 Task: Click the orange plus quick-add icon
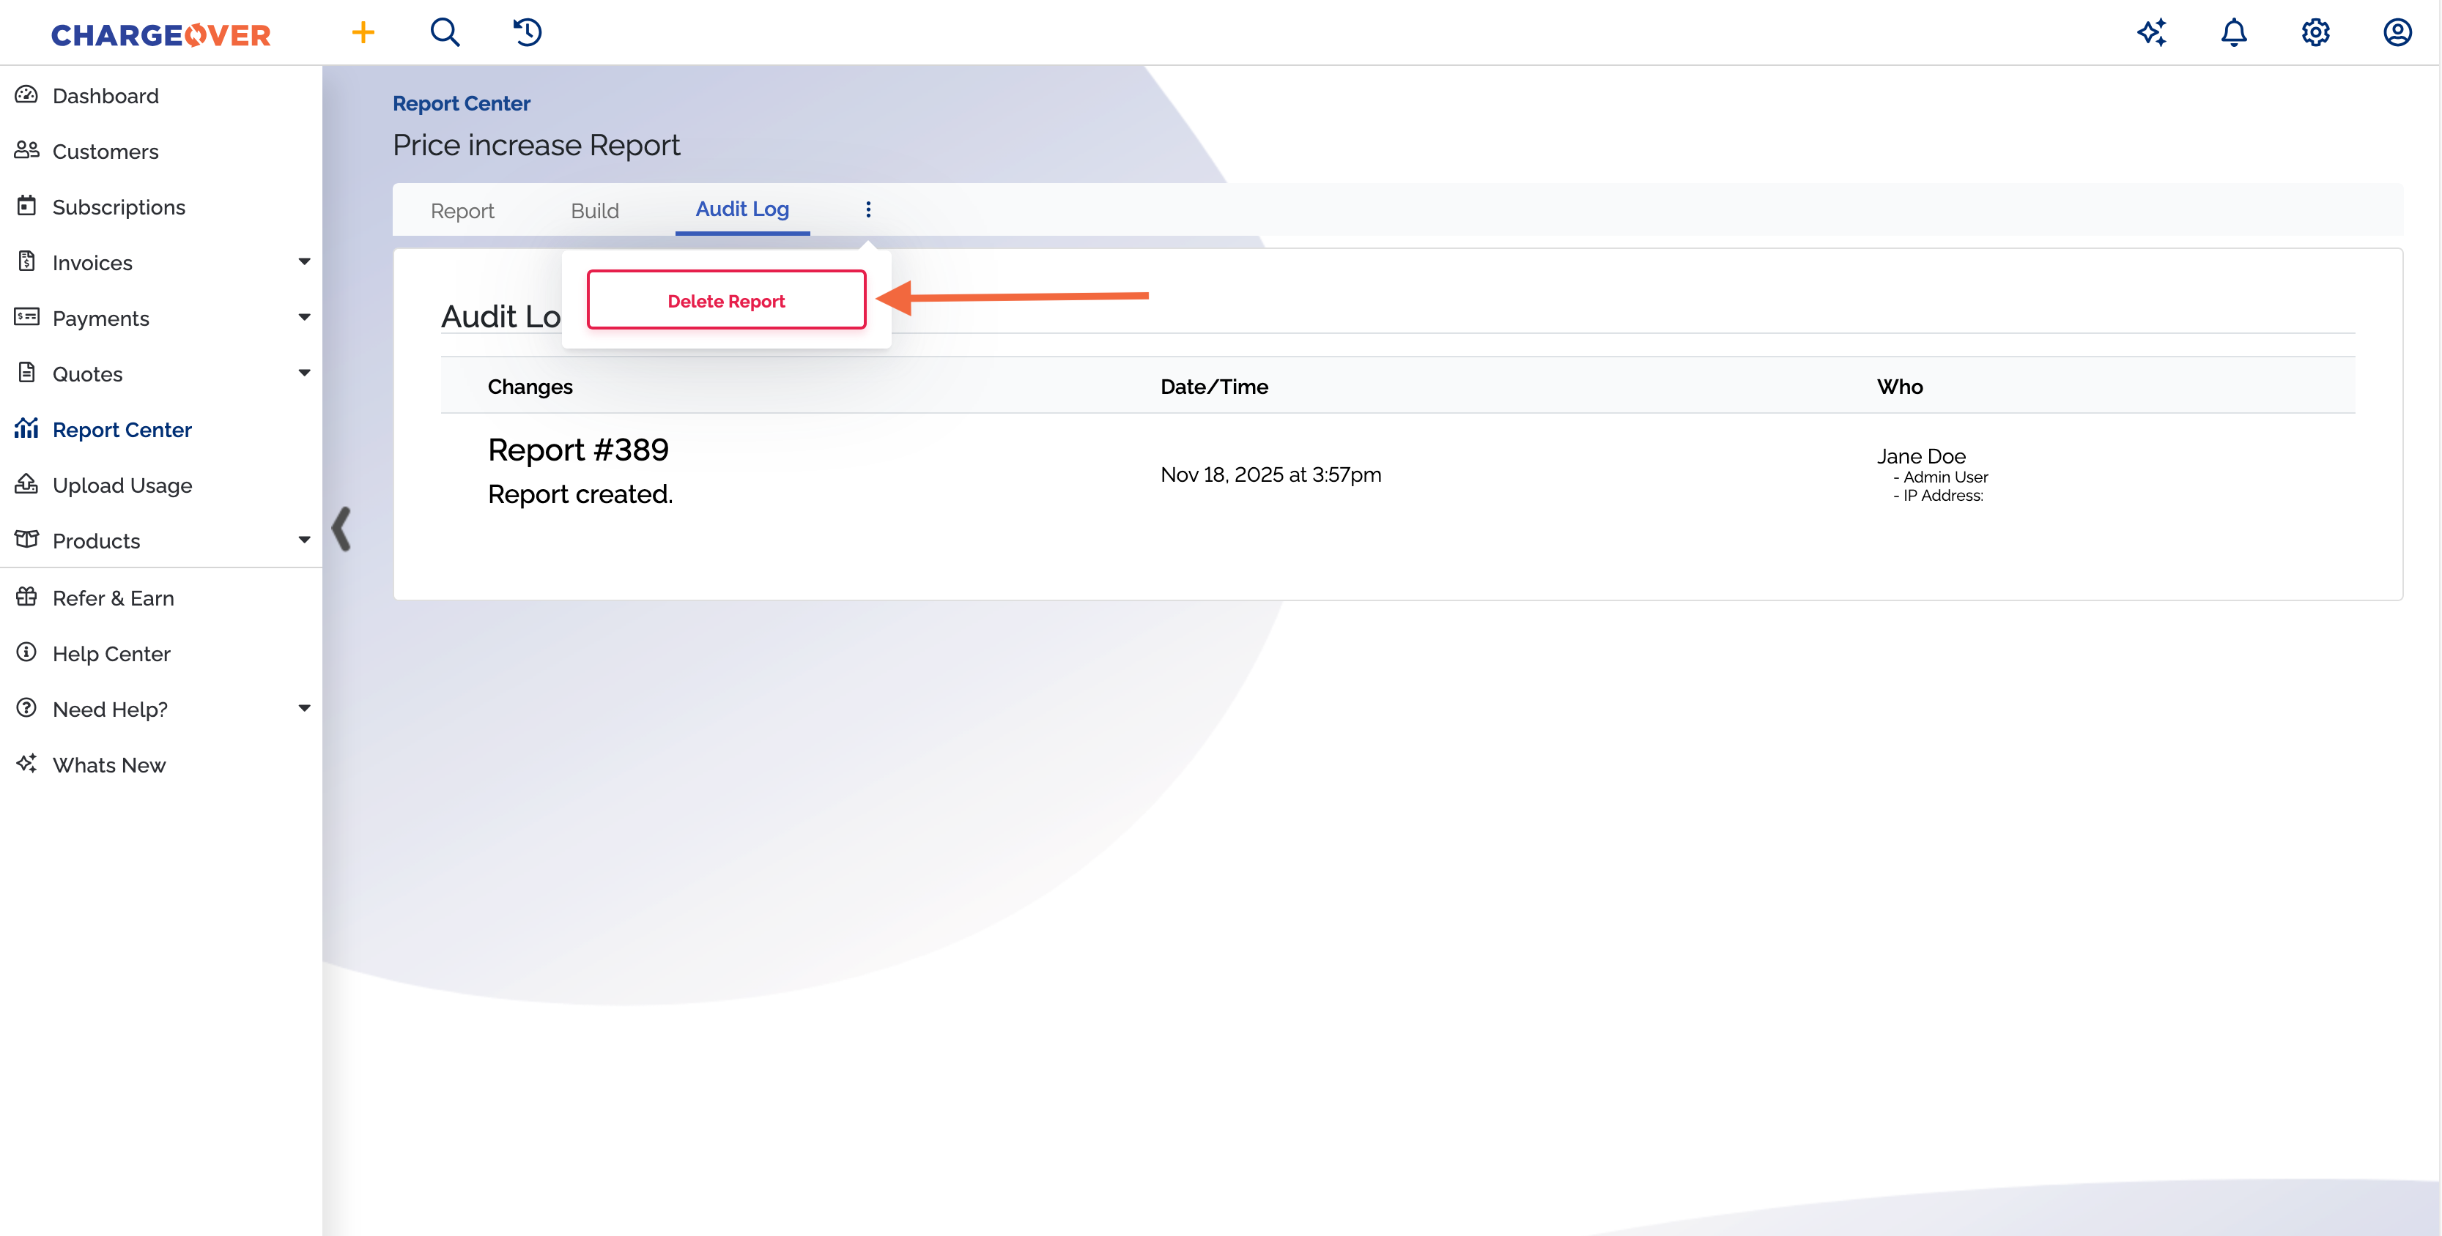point(363,33)
